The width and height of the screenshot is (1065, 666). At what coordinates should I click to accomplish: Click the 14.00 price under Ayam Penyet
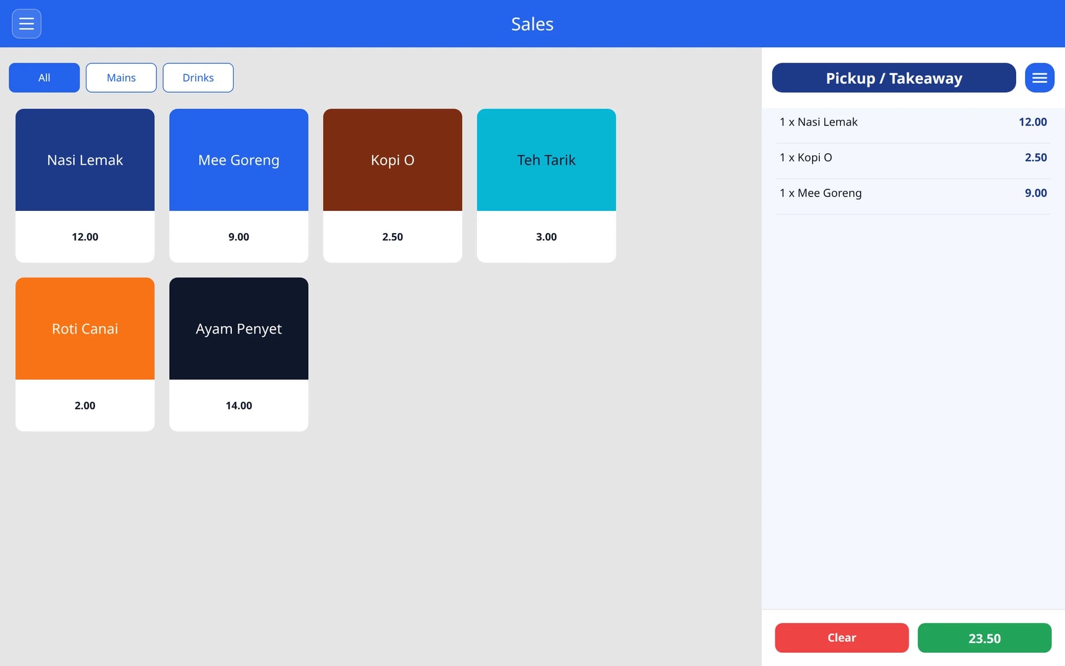click(239, 406)
